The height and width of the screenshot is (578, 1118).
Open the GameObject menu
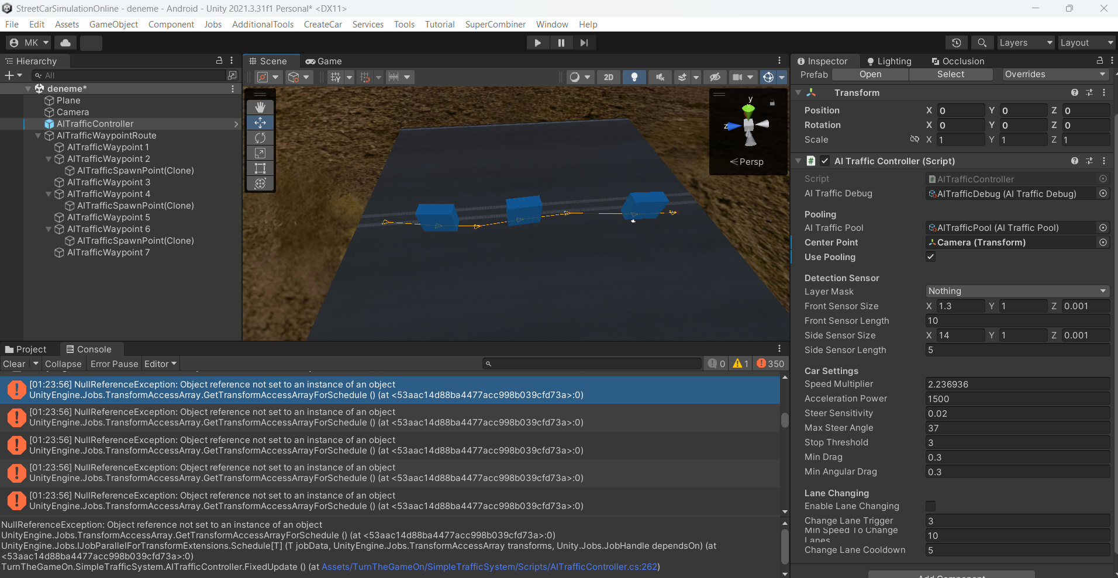pyautogui.click(x=113, y=24)
